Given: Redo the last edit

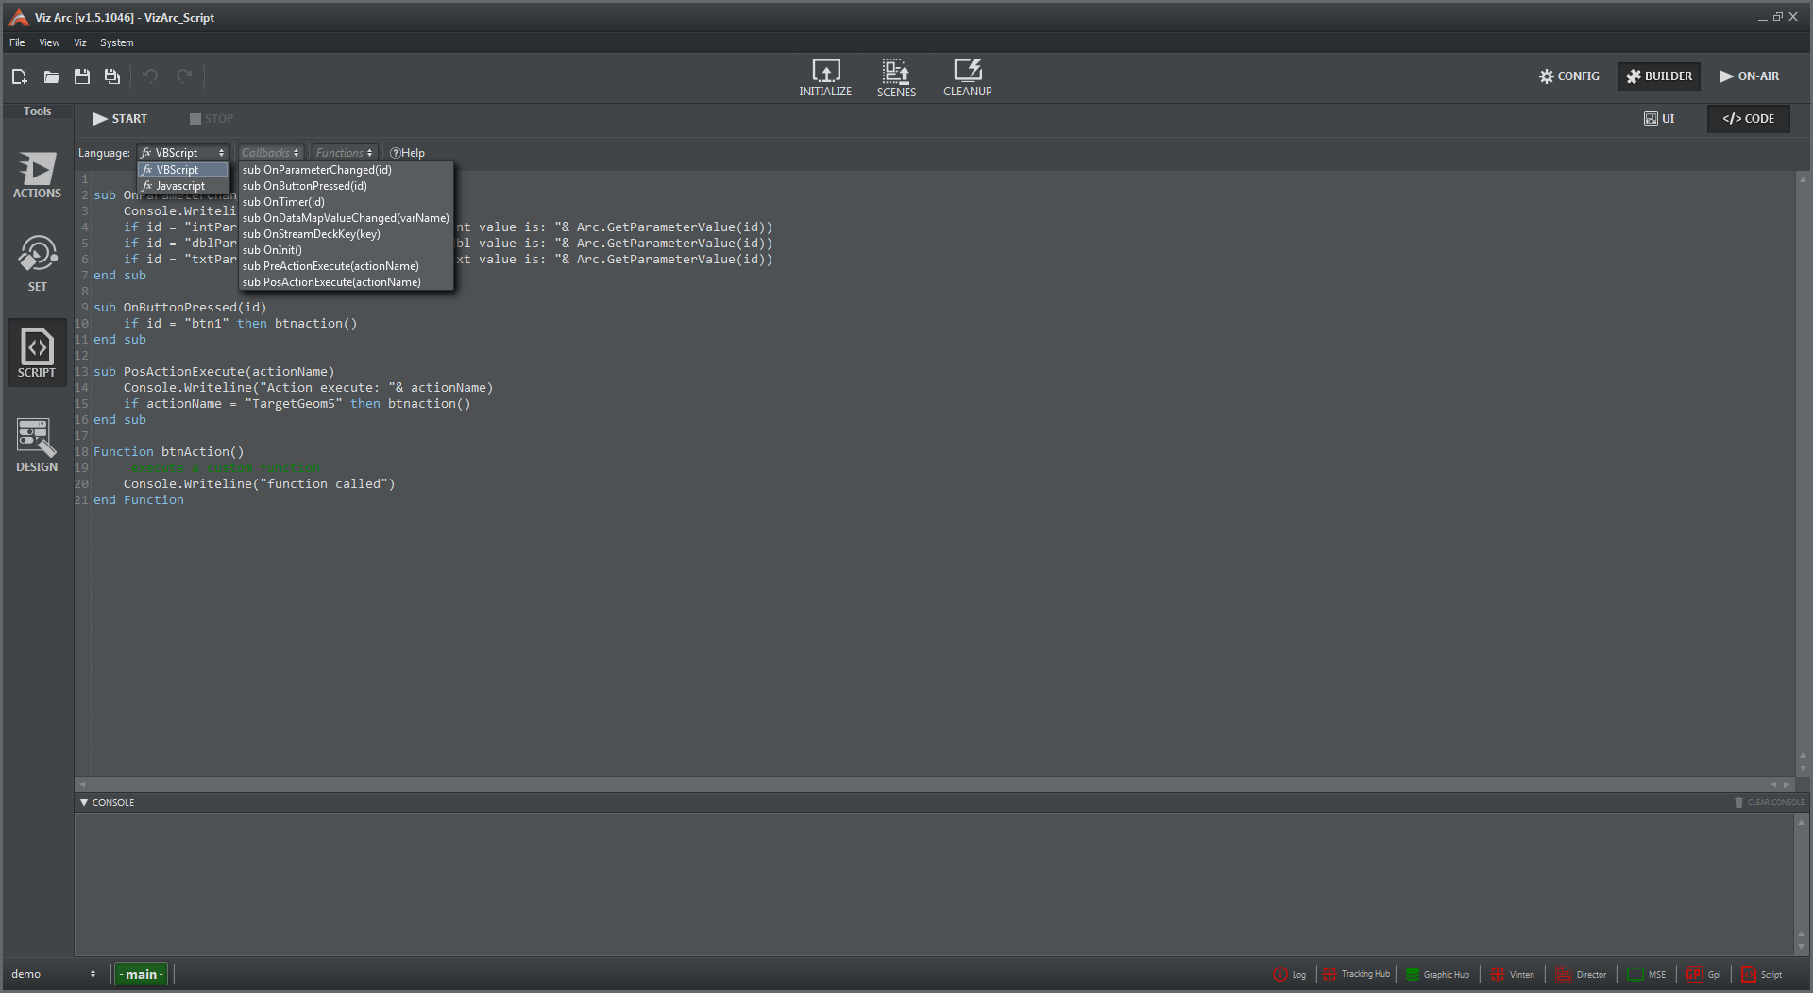Looking at the screenshot, I should (x=184, y=76).
